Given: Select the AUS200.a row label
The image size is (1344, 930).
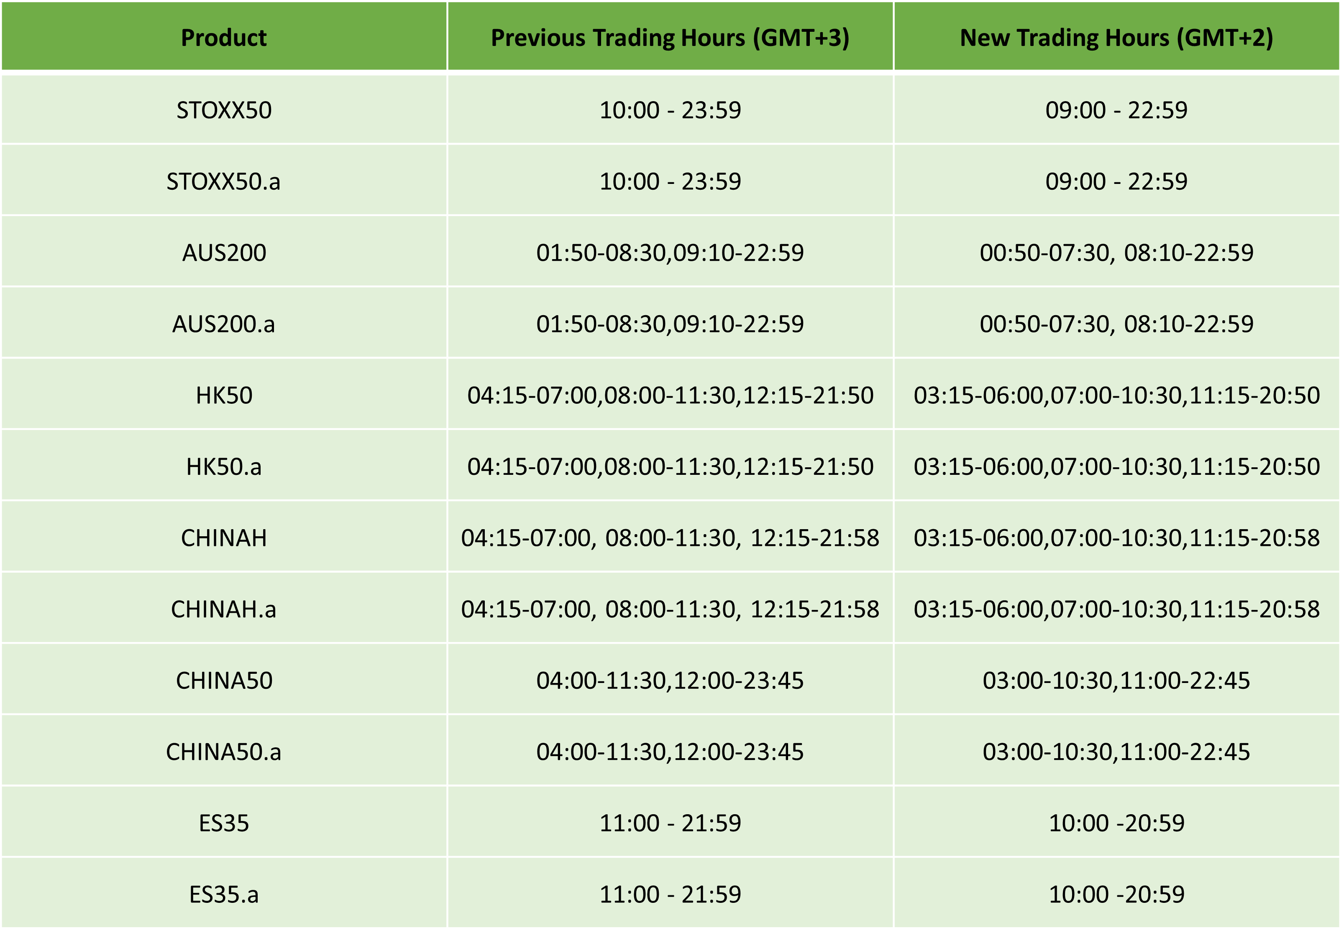Looking at the screenshot, I should point(224,324).
